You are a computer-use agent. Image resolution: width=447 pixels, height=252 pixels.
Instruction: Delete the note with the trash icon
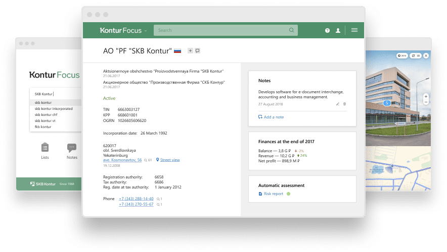(344, 104)
